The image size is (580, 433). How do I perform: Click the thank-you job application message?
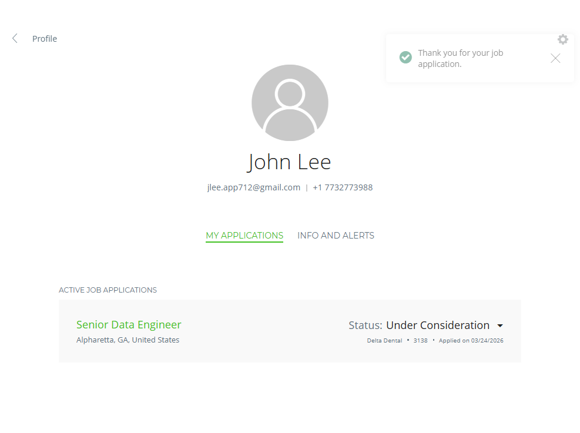pos(460,58)
